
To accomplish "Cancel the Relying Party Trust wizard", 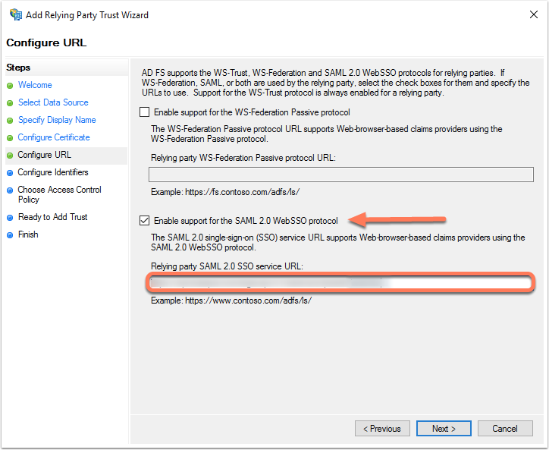I will tap(504, 429).
